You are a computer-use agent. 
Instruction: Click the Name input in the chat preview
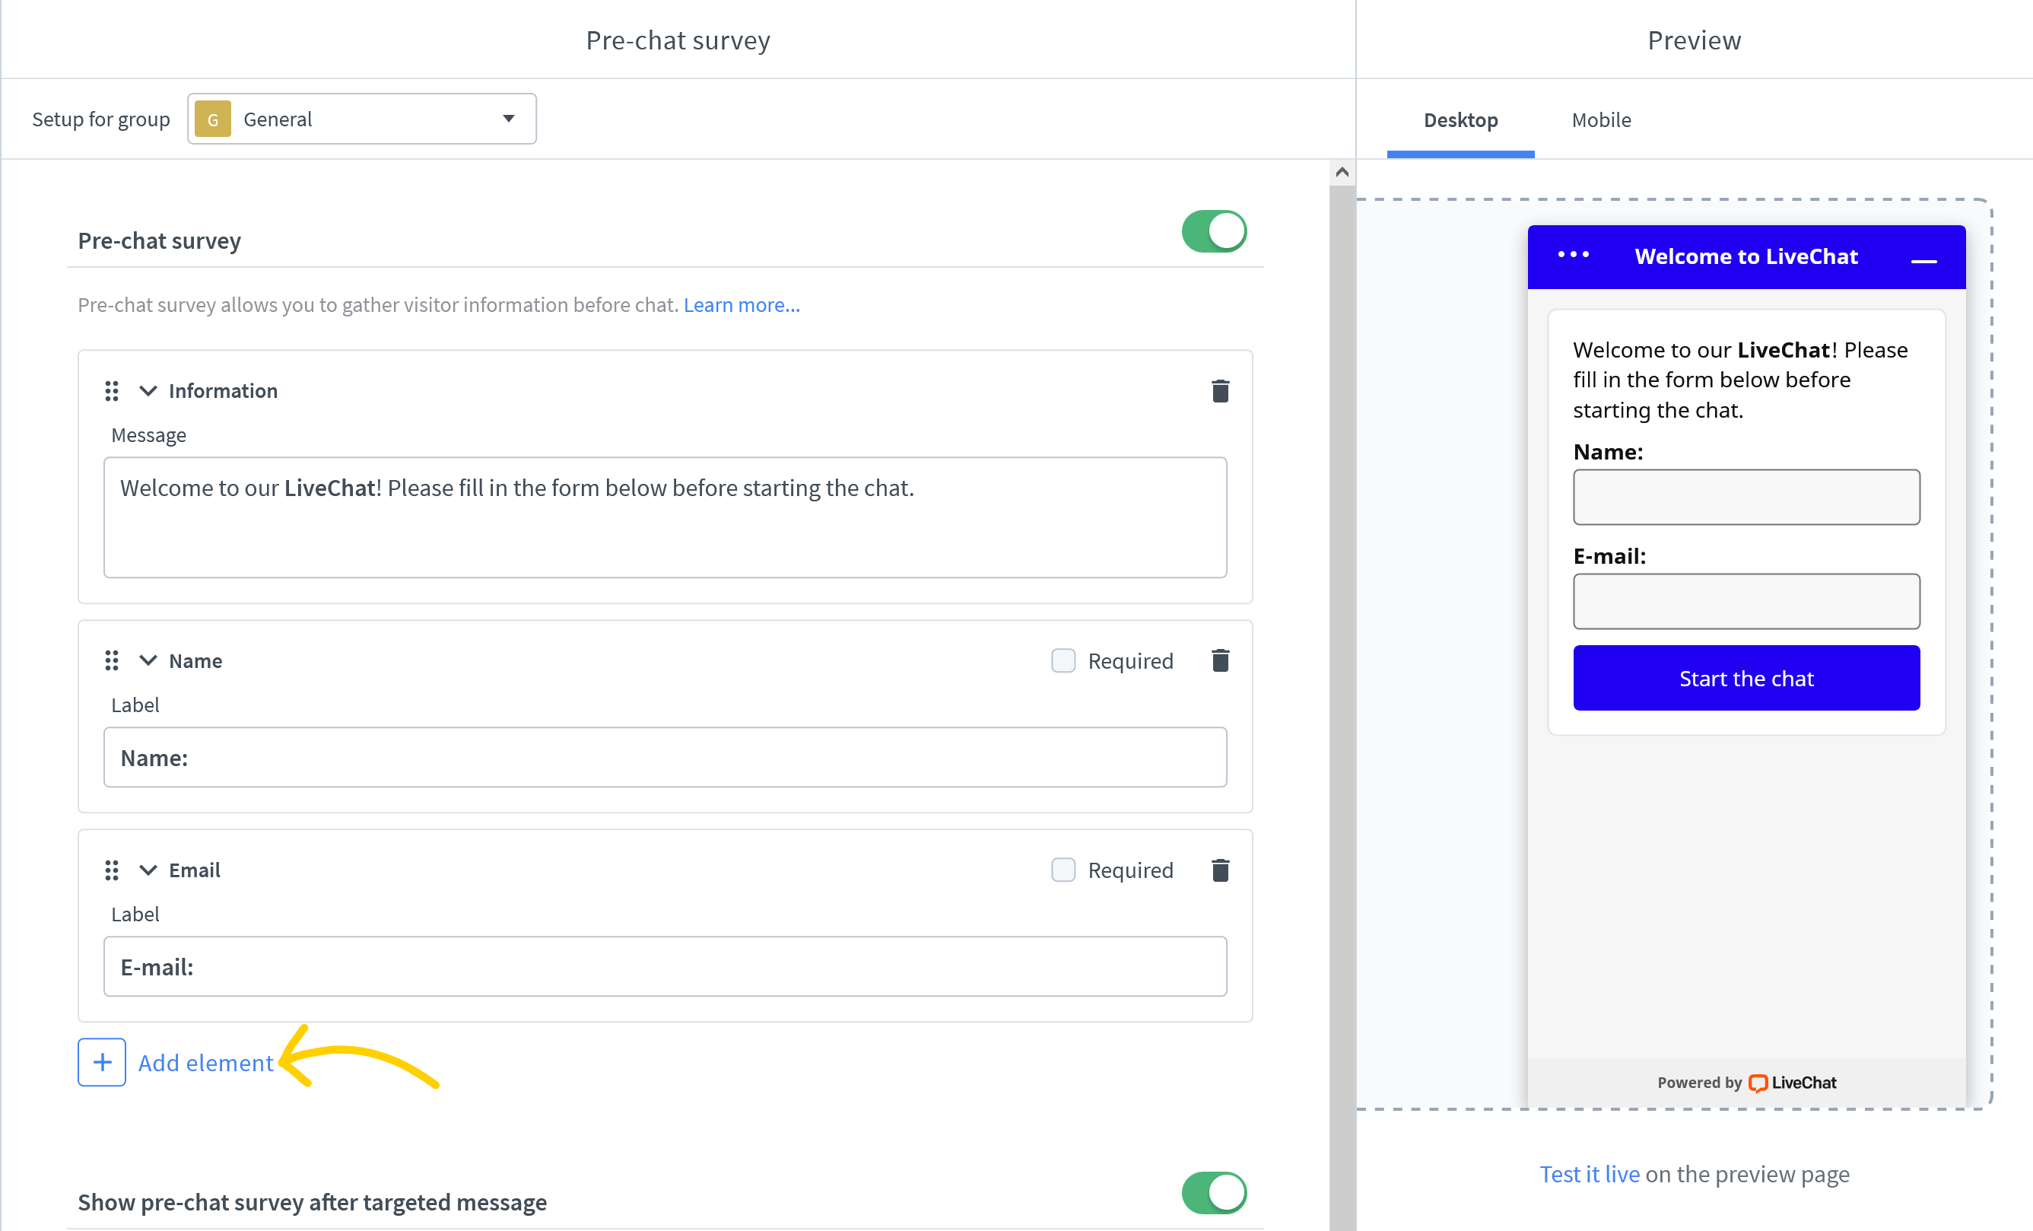(x=1746, y=496)
